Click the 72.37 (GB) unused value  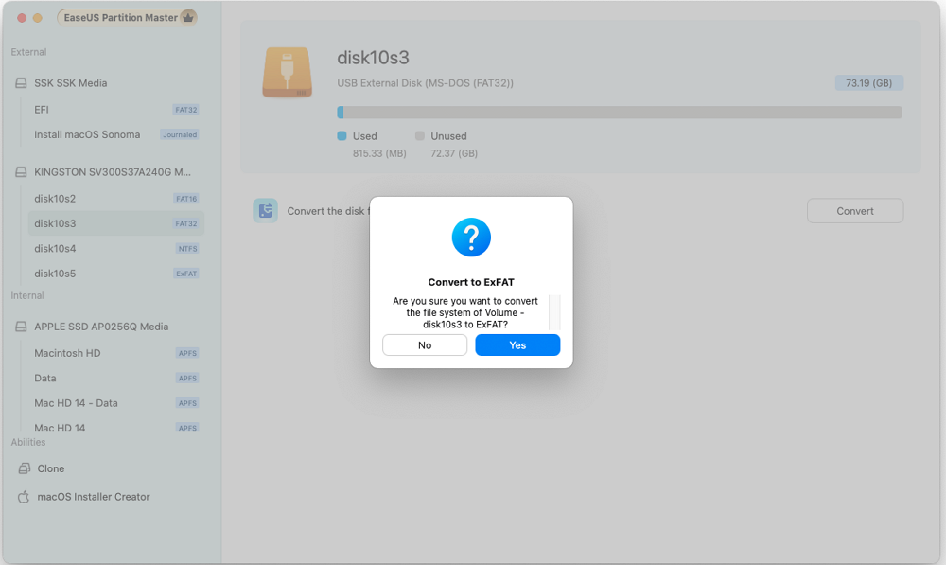[454, 153]
